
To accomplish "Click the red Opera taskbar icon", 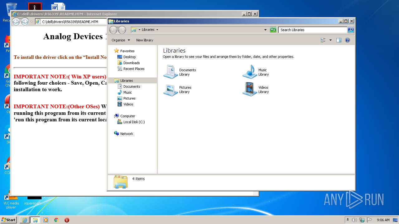I will (67, 220).
